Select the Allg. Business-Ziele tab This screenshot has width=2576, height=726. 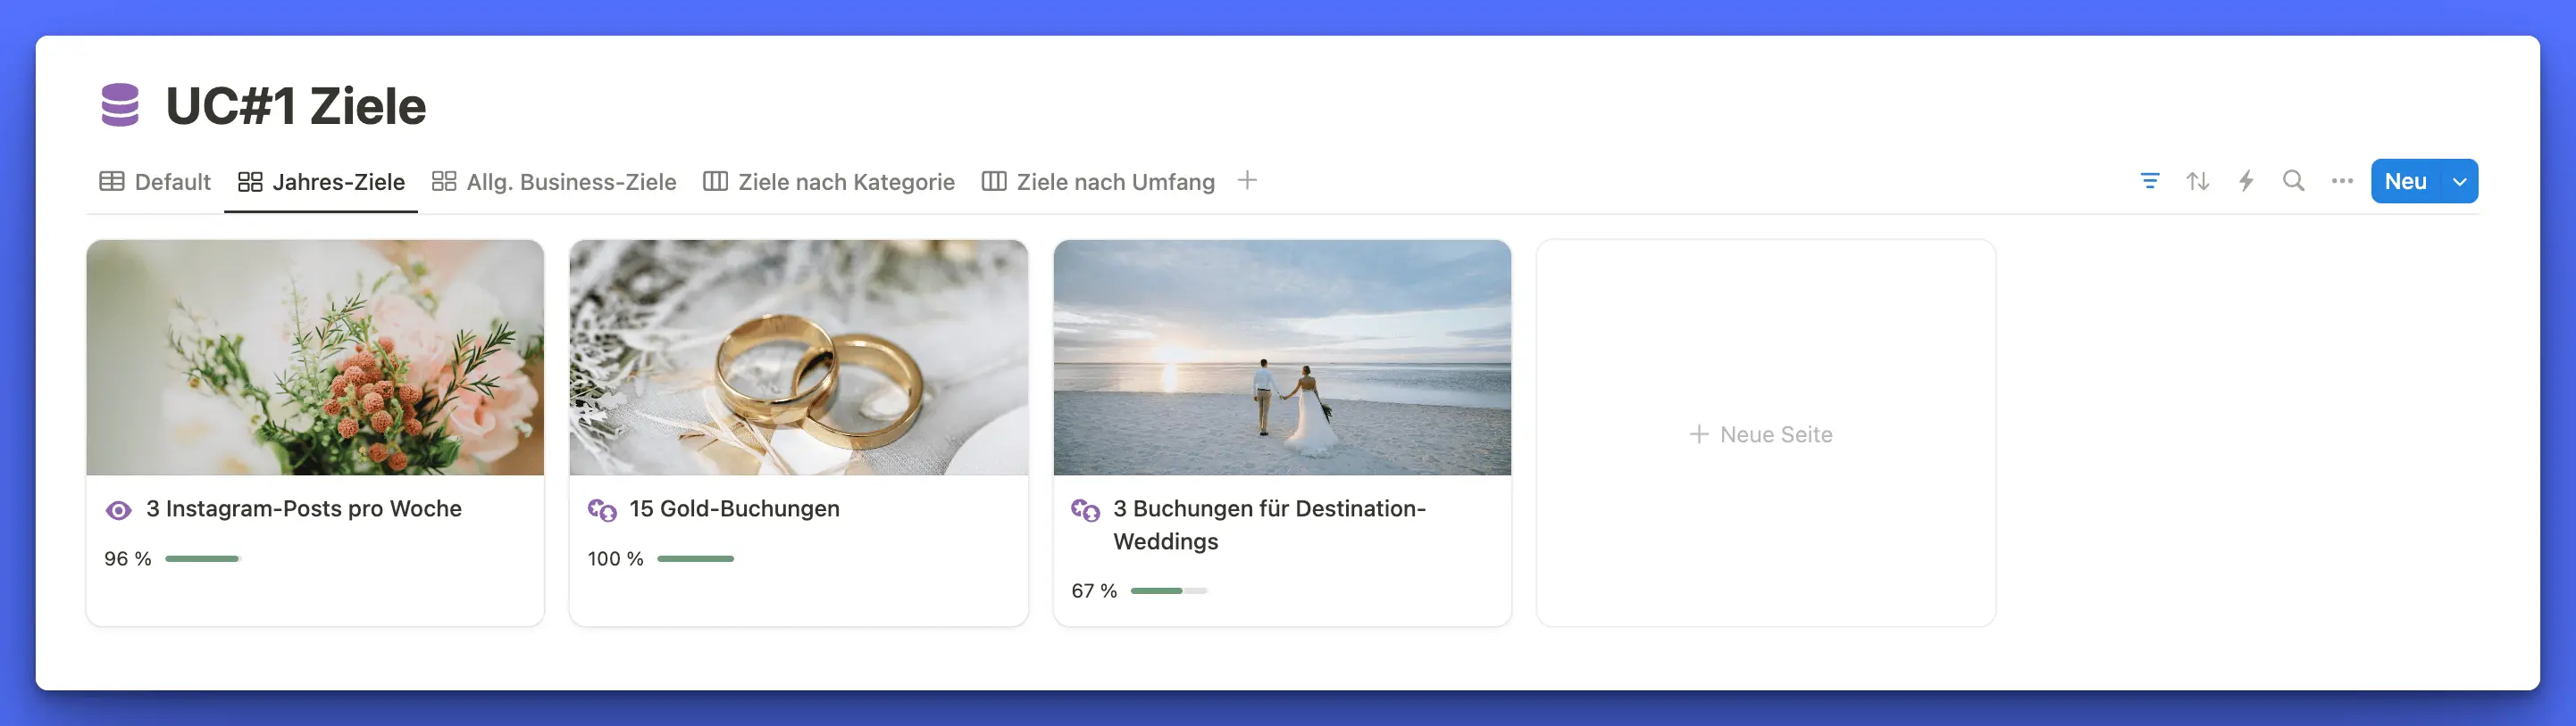coord(554,182)
